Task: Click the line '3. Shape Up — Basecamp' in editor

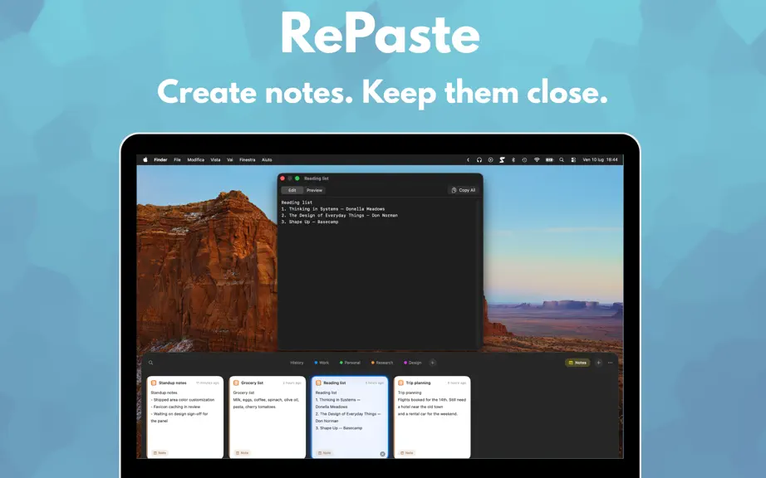Action: 309,222
